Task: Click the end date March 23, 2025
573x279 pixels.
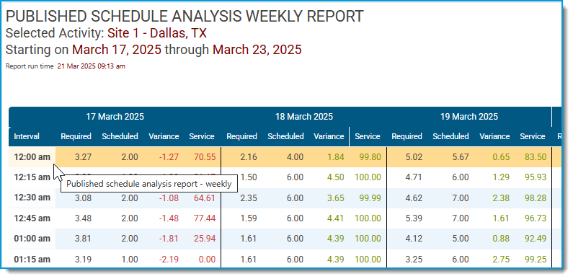Action: 257,50
